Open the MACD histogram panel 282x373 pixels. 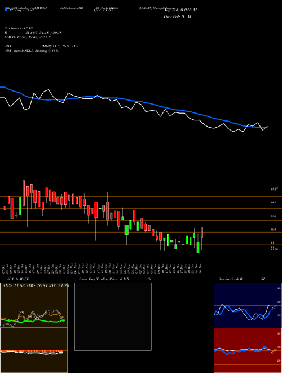[34, 350]
